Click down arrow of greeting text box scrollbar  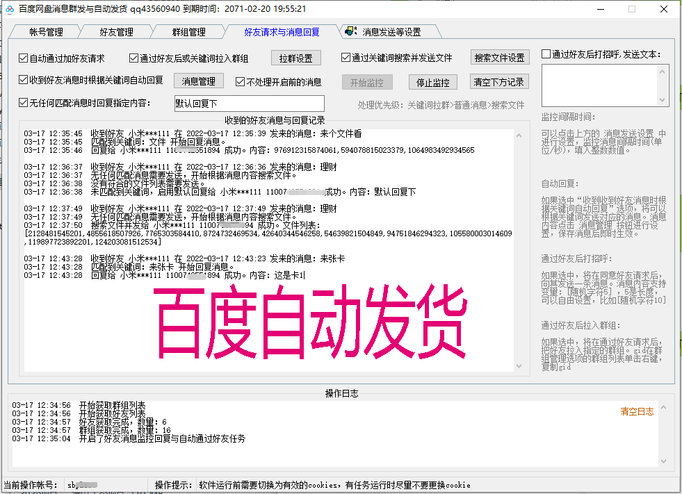point(662,99)
